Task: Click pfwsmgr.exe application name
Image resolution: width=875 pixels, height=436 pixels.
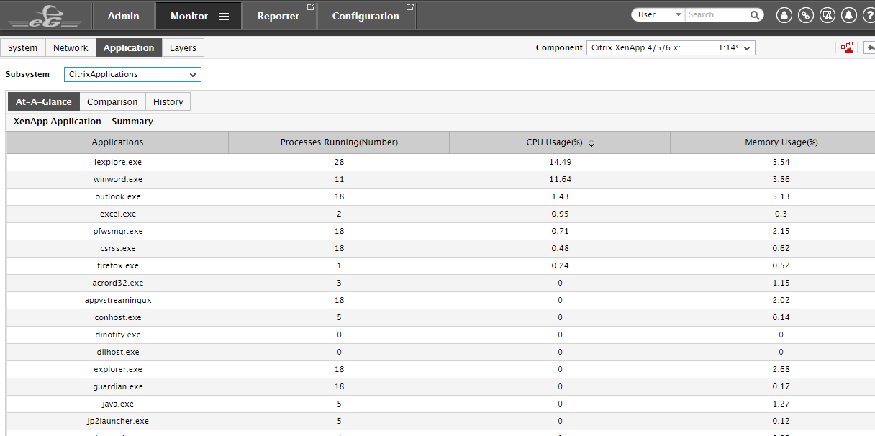Action: pos(118,231)
